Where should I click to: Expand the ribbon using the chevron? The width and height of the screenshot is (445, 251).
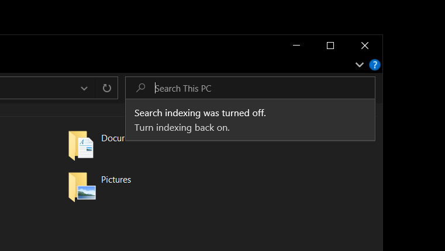(x=360, y=65)
